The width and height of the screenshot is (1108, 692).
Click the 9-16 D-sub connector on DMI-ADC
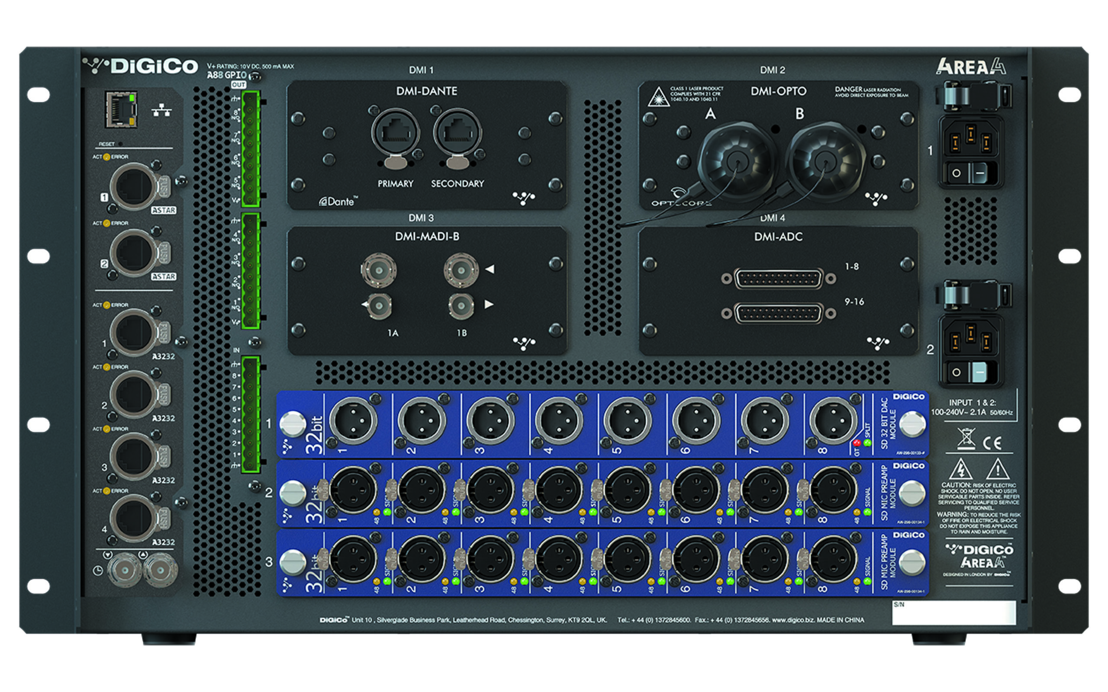778,314
